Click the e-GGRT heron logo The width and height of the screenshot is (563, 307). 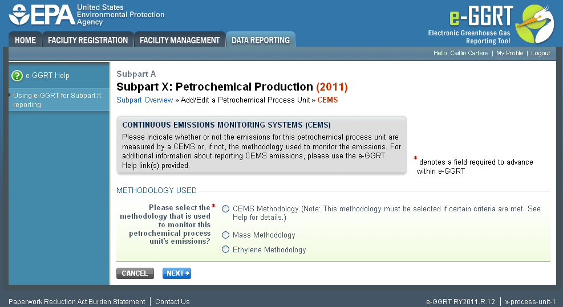click(535, 24)
